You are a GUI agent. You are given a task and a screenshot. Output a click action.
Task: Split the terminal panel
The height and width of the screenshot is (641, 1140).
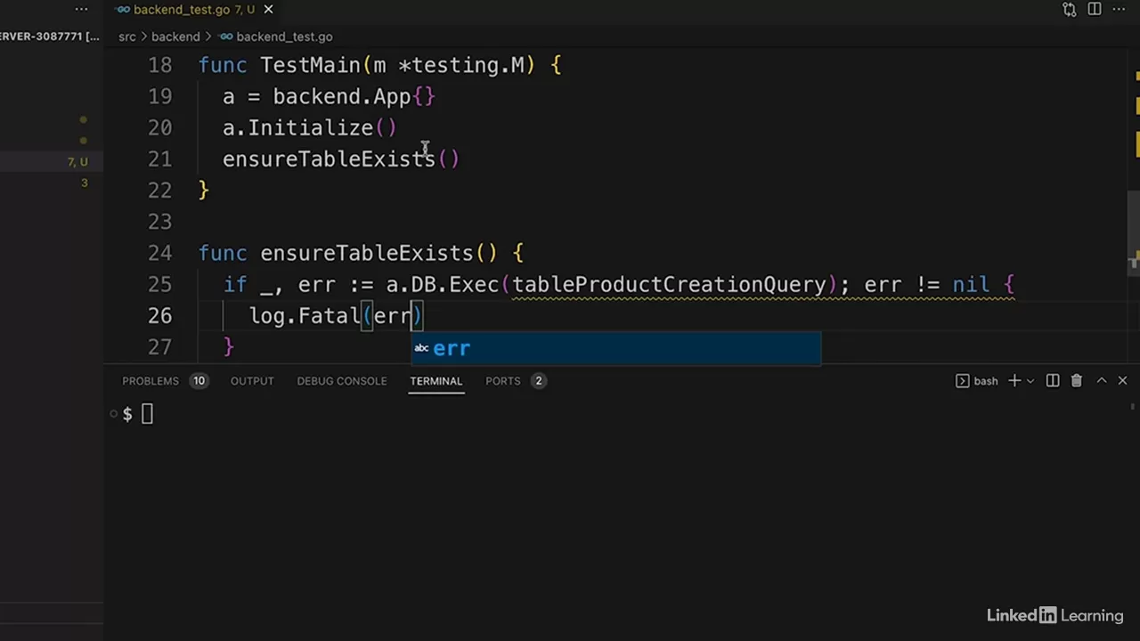pyautogui.click(x=1053, y=381)
